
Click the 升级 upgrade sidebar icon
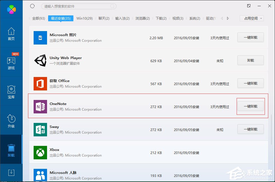click(11, 121)
